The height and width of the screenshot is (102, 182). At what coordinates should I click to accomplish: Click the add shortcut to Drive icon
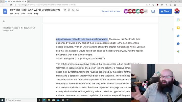[69, 10]
